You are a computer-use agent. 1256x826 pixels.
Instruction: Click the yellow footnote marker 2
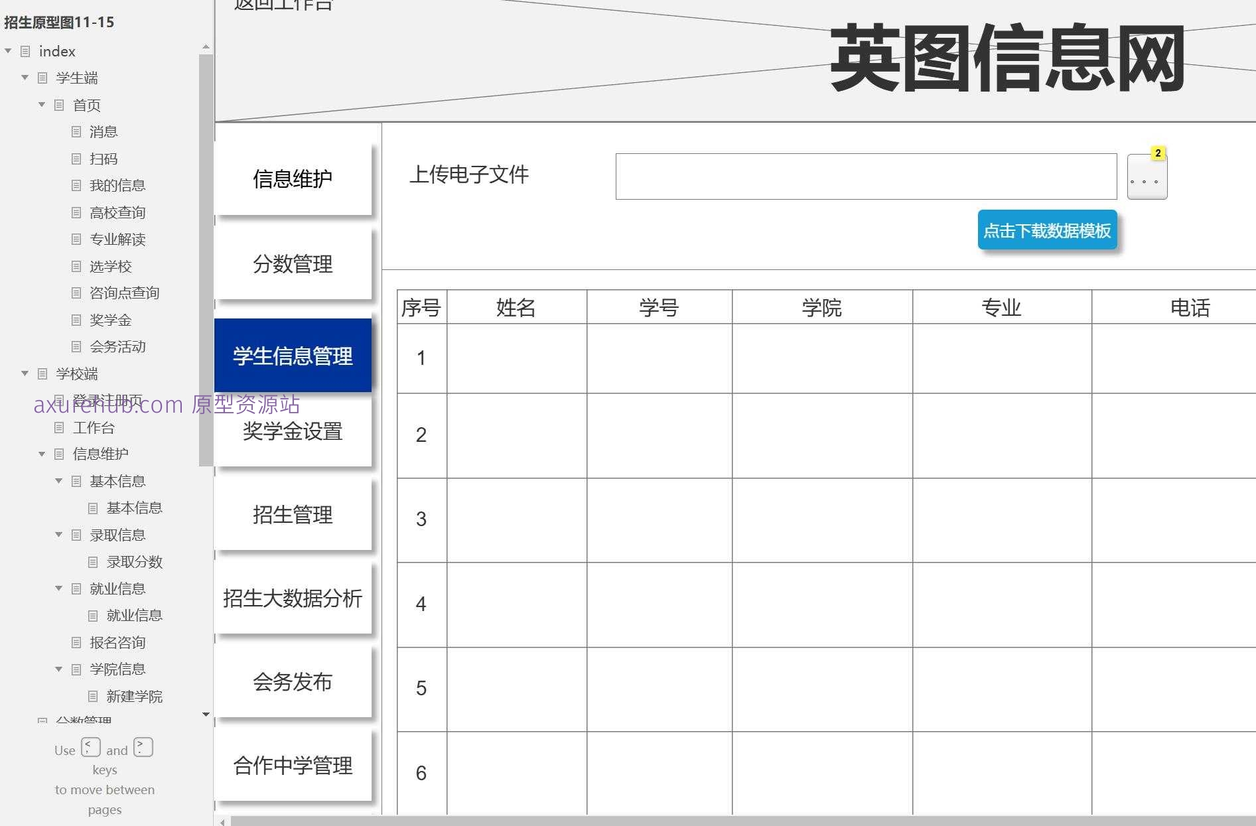tap(1157, 153)
